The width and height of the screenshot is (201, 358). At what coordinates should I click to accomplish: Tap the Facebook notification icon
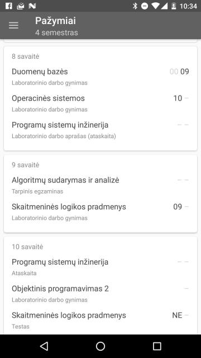click(x=9, y=6)
